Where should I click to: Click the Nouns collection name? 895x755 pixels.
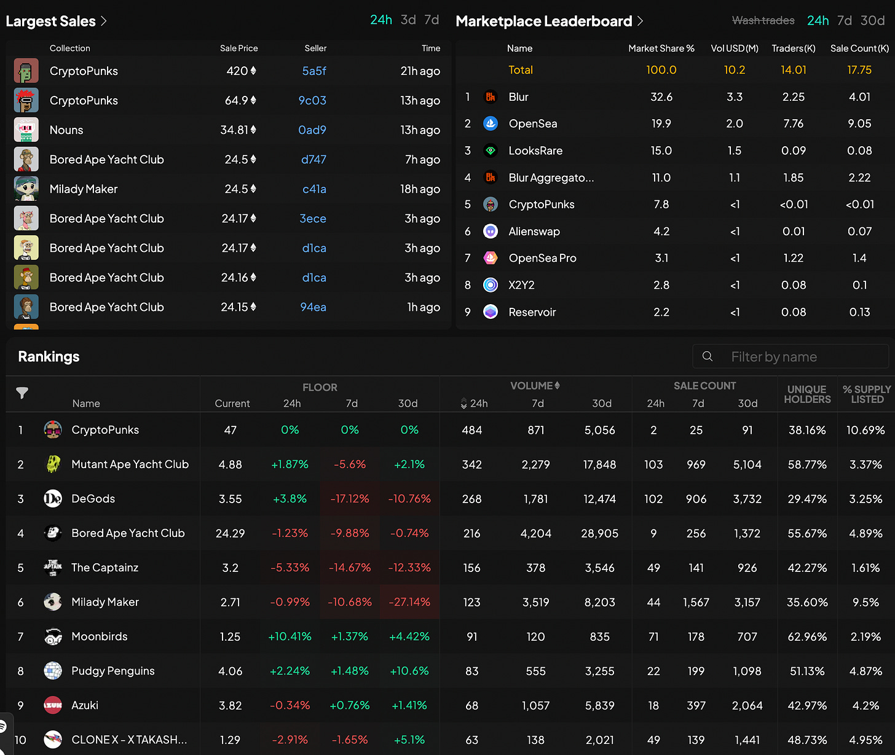tap(66, 130)
